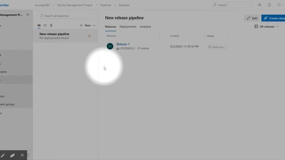Expand the New dropdown chevron
The image size is (285, 160).
94,26
